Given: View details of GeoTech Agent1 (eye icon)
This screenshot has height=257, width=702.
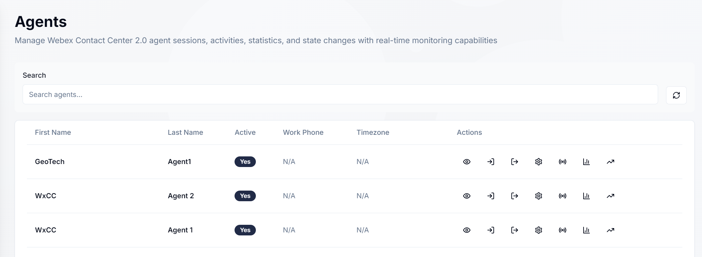Looking at the screenshot, I should coord(467,162).
